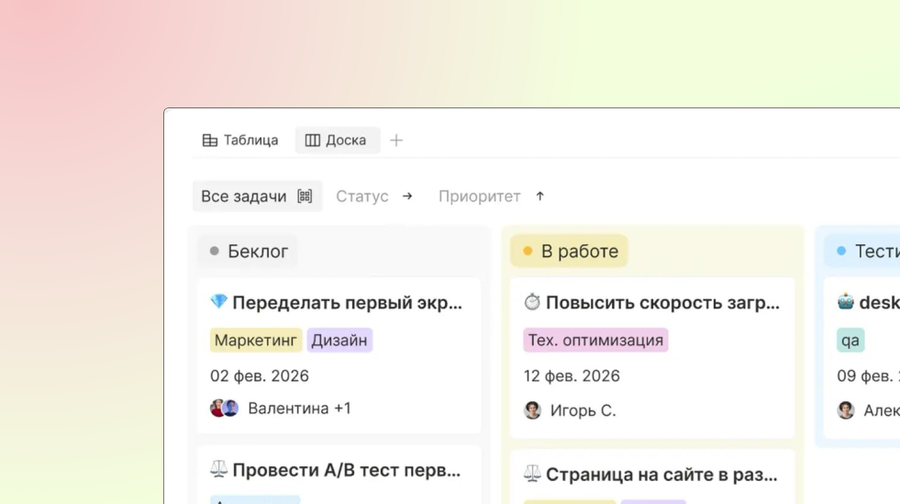The height and width of the screenshot is (504, 900).
Task: Click the Валентина +1 avatars
Action: point(224,409)
